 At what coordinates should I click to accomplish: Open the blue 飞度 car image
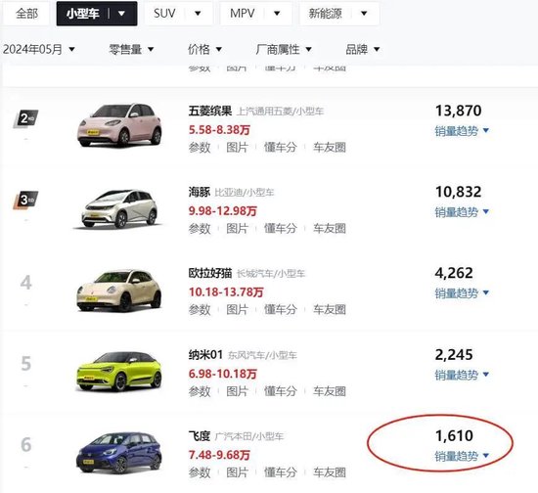pyautogui.click(x=119, y=453)
